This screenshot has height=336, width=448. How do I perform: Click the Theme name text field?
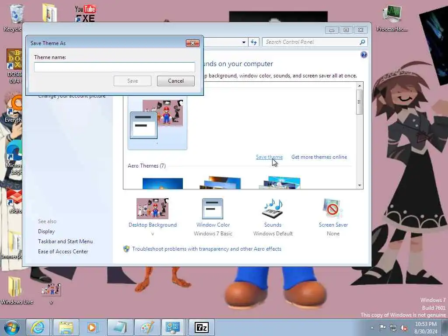pyautogui.click(x=115, y=67)
